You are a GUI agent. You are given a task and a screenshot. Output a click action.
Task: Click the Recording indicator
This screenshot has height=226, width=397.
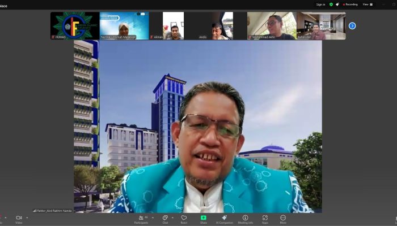350,5
